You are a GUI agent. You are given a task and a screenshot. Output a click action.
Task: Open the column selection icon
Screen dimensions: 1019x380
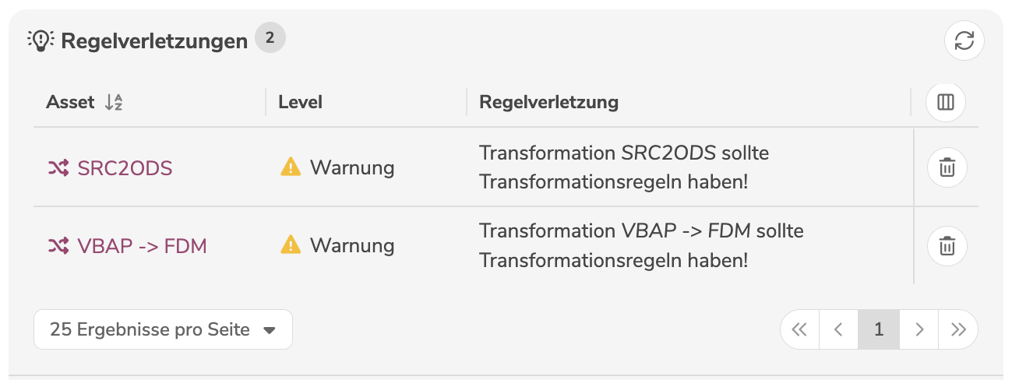pos(946,102)
